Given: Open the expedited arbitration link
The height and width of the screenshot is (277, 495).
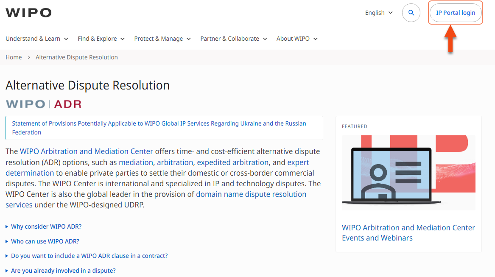Looking at the screenshot, I should coord(232,162).
